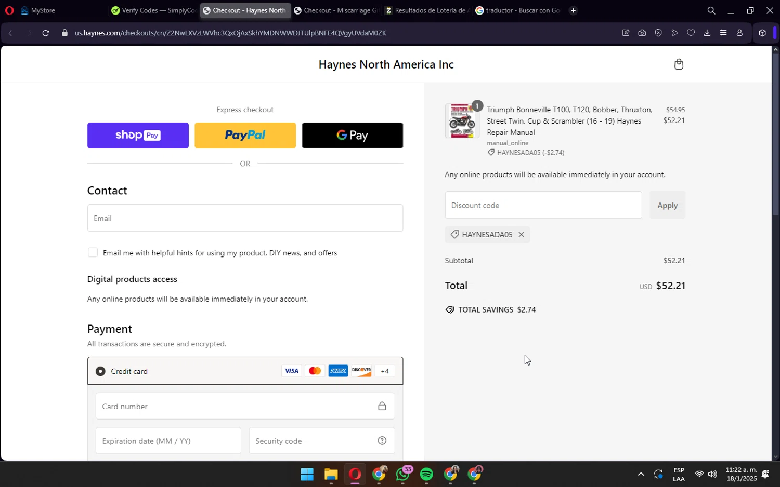Remove the HAYNESADA05 discount code chip

(x=521, y=235)
